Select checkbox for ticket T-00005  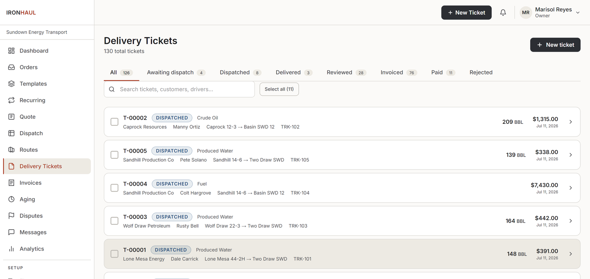click(x=115, y=155)
